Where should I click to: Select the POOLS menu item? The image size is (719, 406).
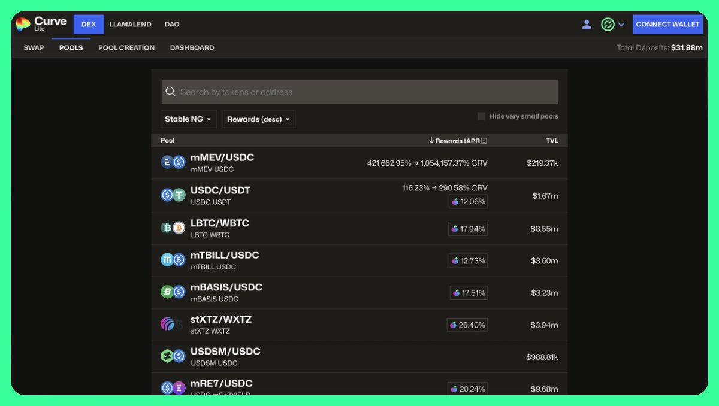pyautogui.click(x=71, y=48)
